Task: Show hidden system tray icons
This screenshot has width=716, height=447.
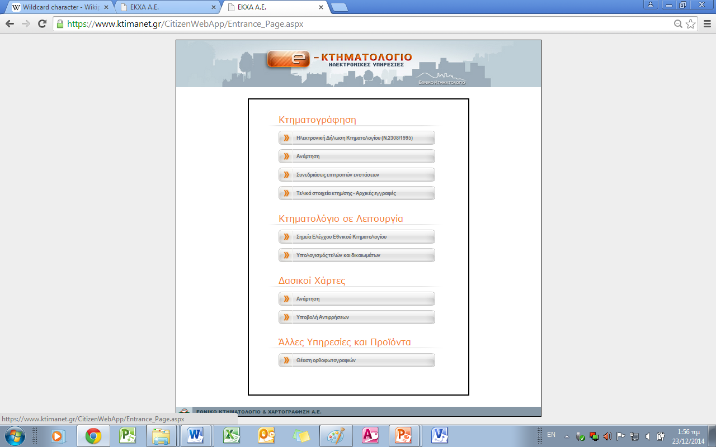Action: [x=567, y=436]
